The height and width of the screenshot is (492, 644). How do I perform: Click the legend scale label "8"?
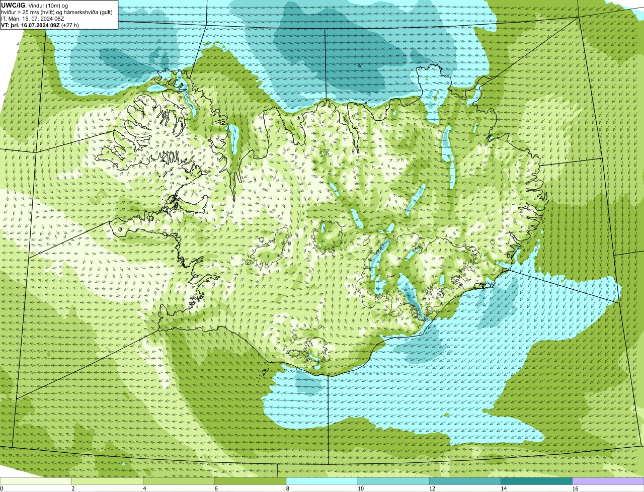tap(287, 488)
